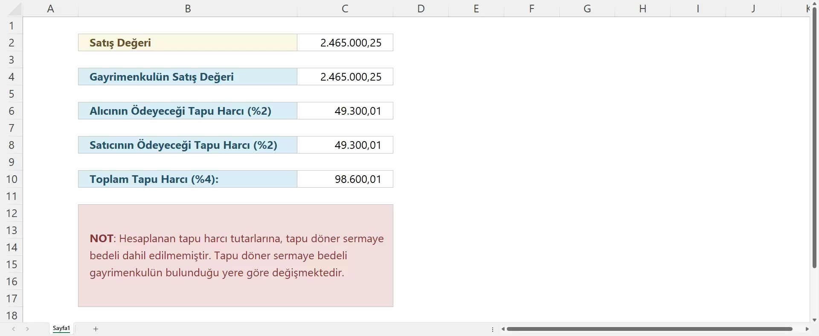Image resolution: width=819 pixels, height=336 pixels.
Task: Click the three-dot sheet tab splitter handle
Action: coord(493,329)
